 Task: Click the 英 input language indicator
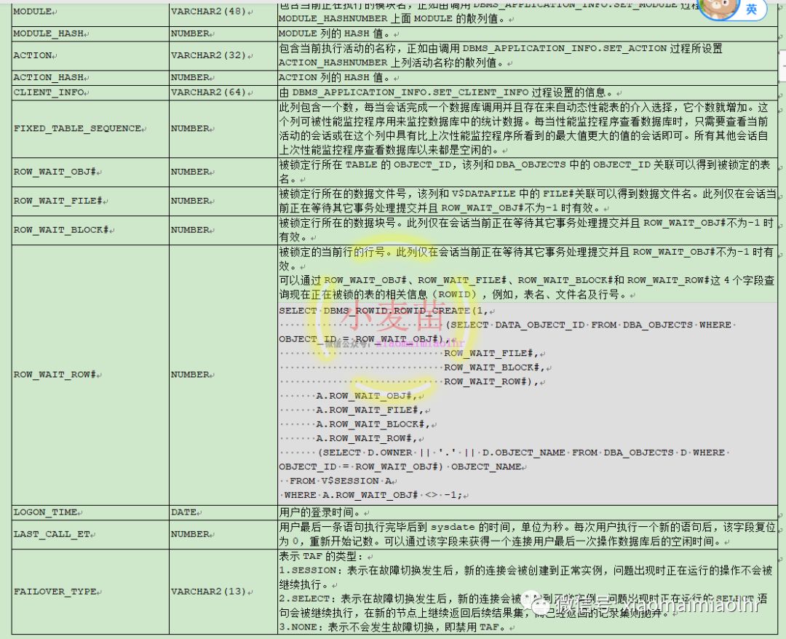(751, 9)
